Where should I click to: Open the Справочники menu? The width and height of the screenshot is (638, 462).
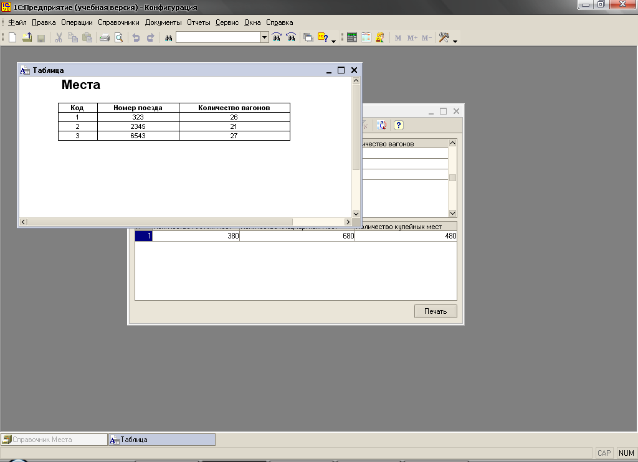pyautogui.click(x=118, y=22)
